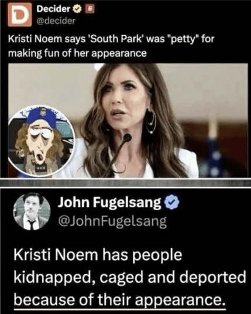Open John Fugelsang's circular profile photo

point(32,211)
